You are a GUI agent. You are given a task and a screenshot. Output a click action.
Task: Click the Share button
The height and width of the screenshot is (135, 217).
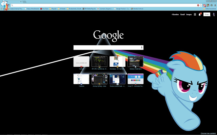tap(207, 14)
